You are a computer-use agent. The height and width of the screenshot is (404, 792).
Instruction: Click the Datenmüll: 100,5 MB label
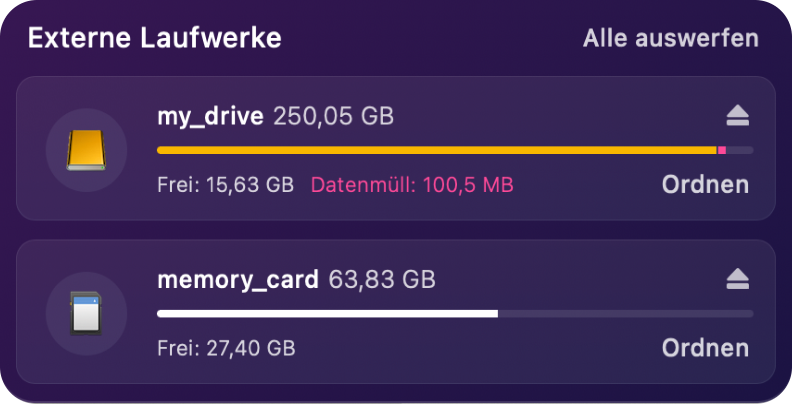coord(412,185)
